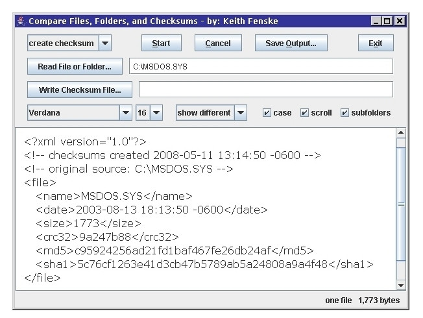
Task: Maximize the Compare Files window
Action: (x=387, y=21)
